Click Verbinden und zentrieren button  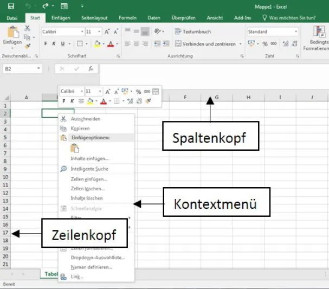pyautogui.click(x=205, y=44)
